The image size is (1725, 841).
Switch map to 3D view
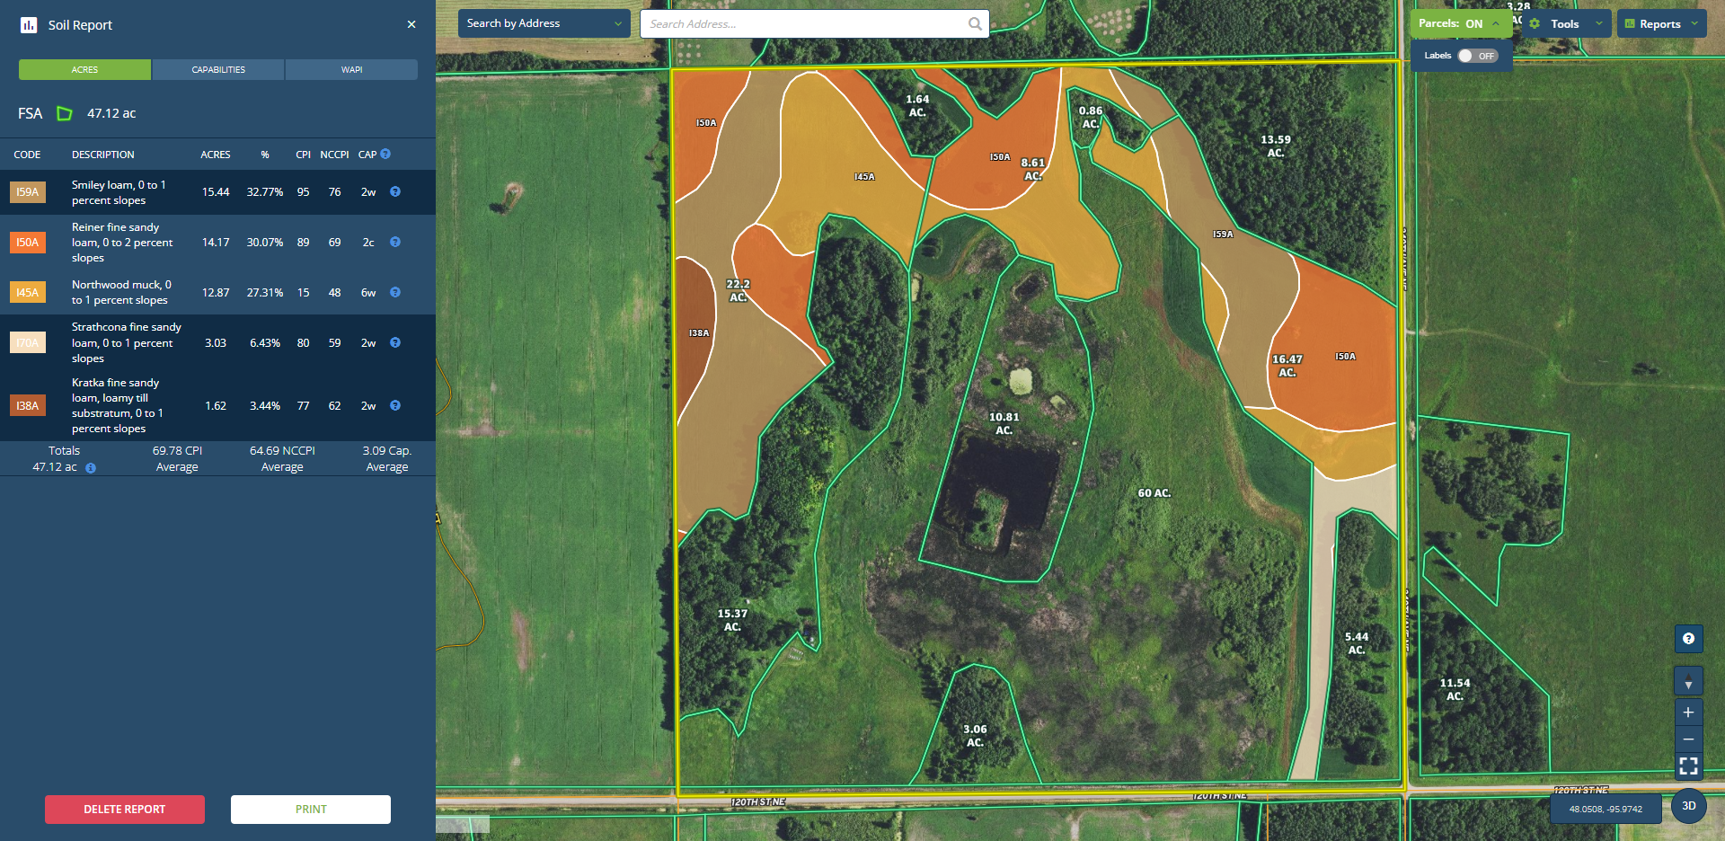pyautogui.click(x=1688, y=806)
